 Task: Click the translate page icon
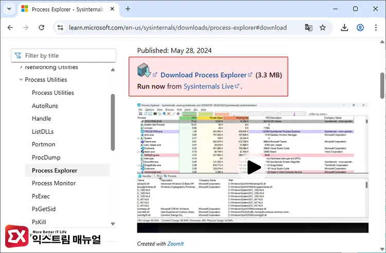[309, 27]
